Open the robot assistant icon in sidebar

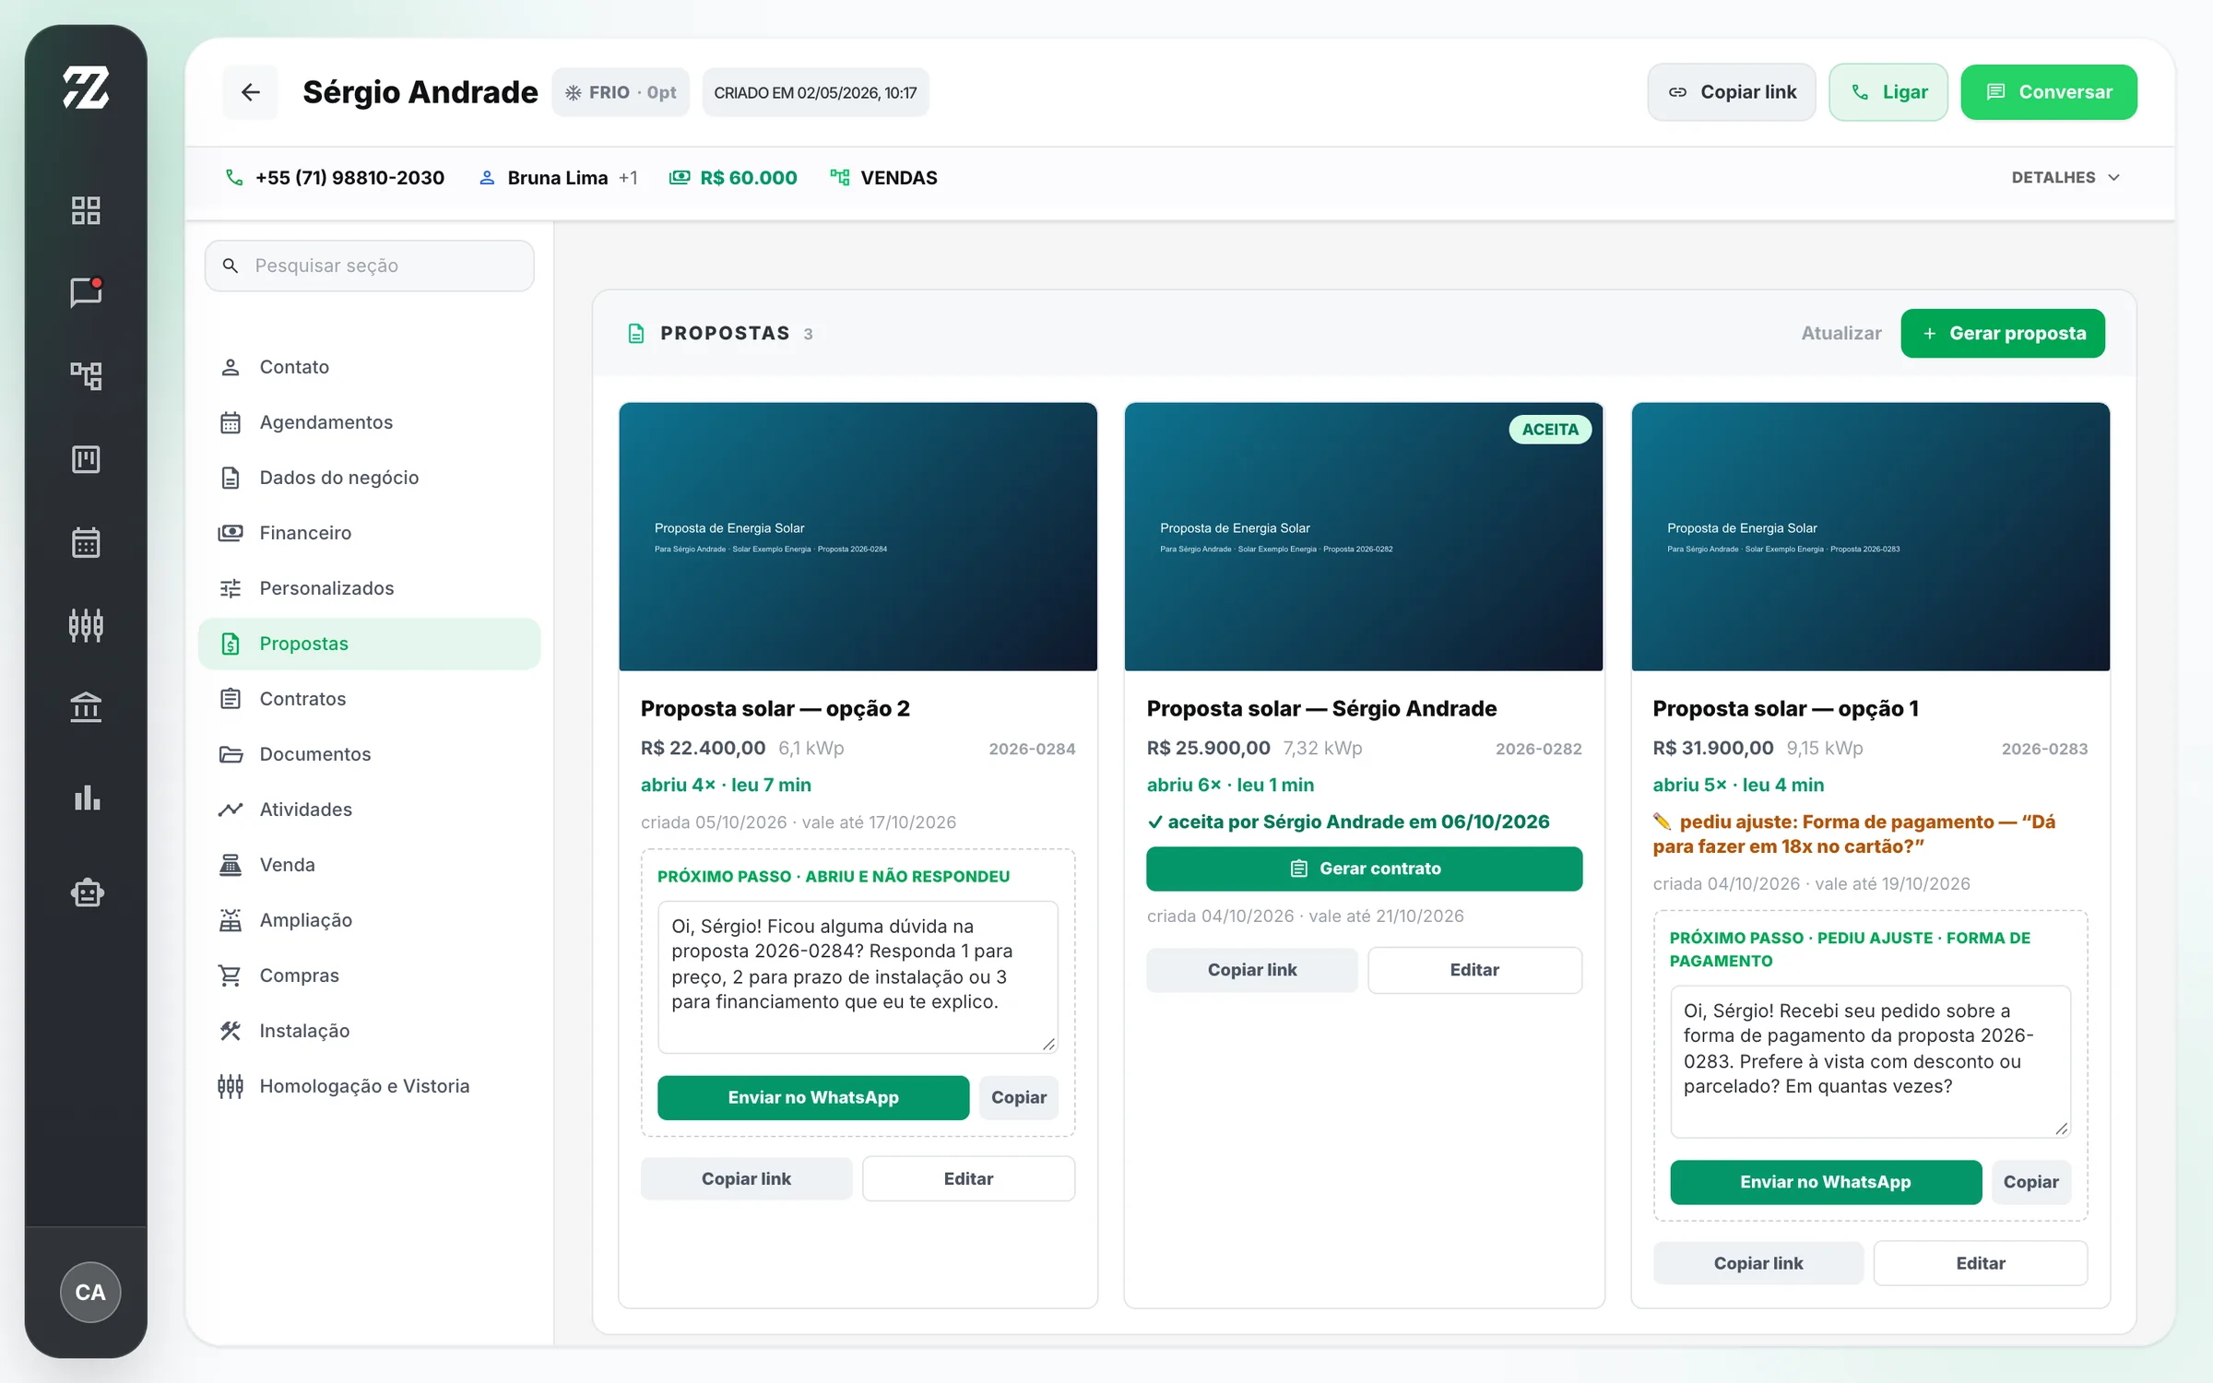(x=86, y=892)
